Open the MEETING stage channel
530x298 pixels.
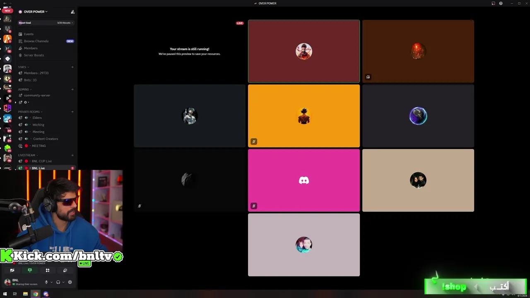click(46, 146)
